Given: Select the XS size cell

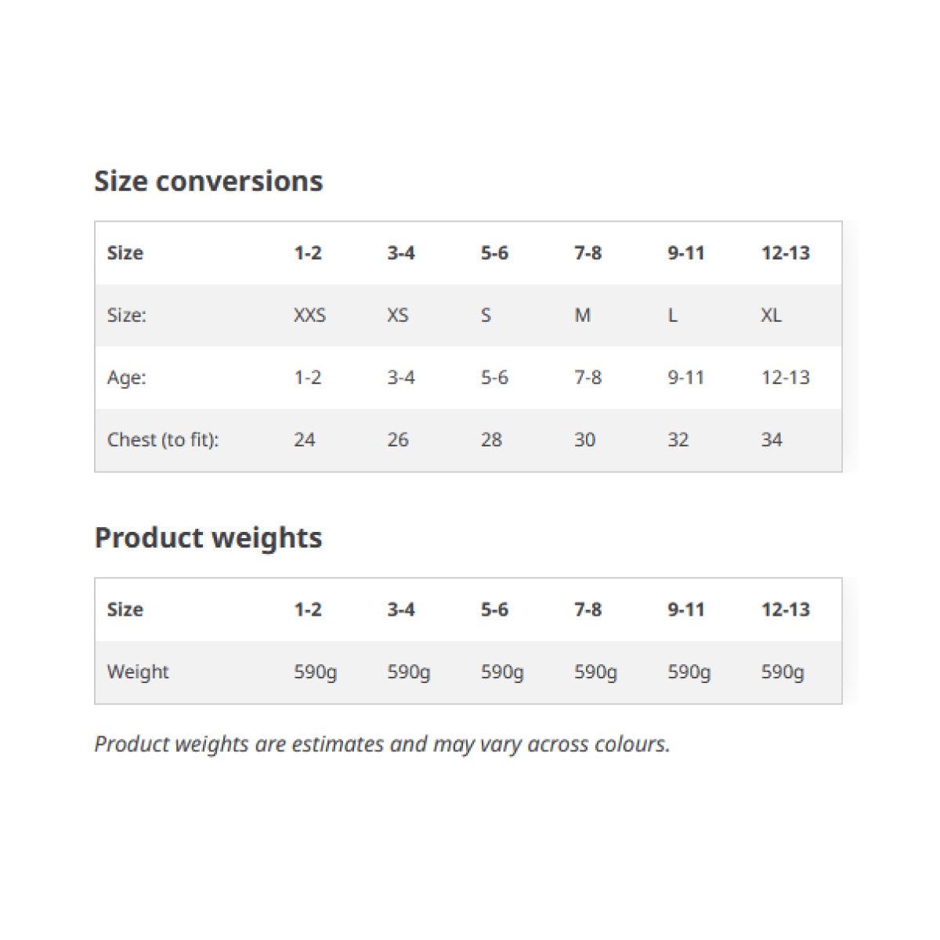Looking at the screenshot, I should coord(397,315).
